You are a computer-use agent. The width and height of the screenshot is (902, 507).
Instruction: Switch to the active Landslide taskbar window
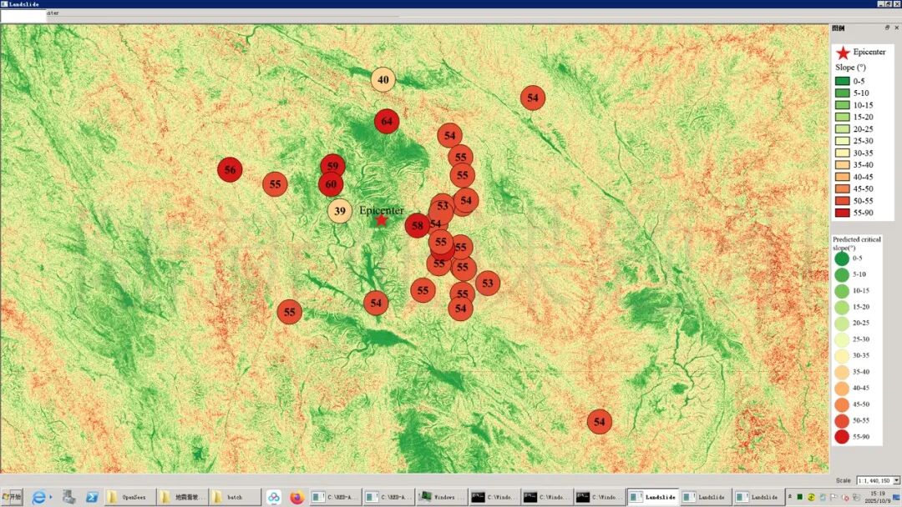[652, 498]
